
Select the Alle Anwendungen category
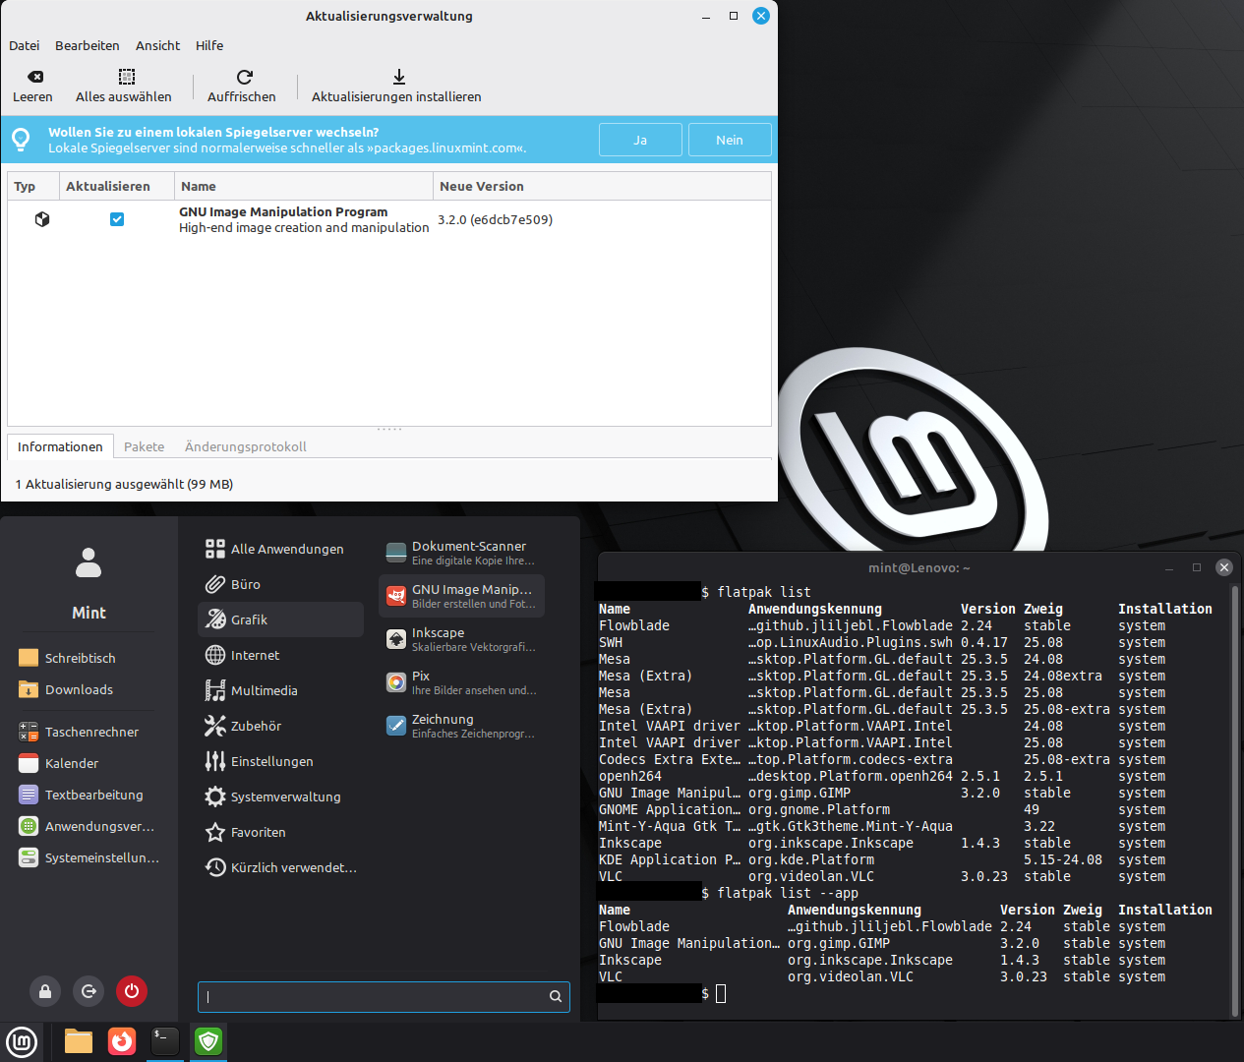[x=280, y=549]
